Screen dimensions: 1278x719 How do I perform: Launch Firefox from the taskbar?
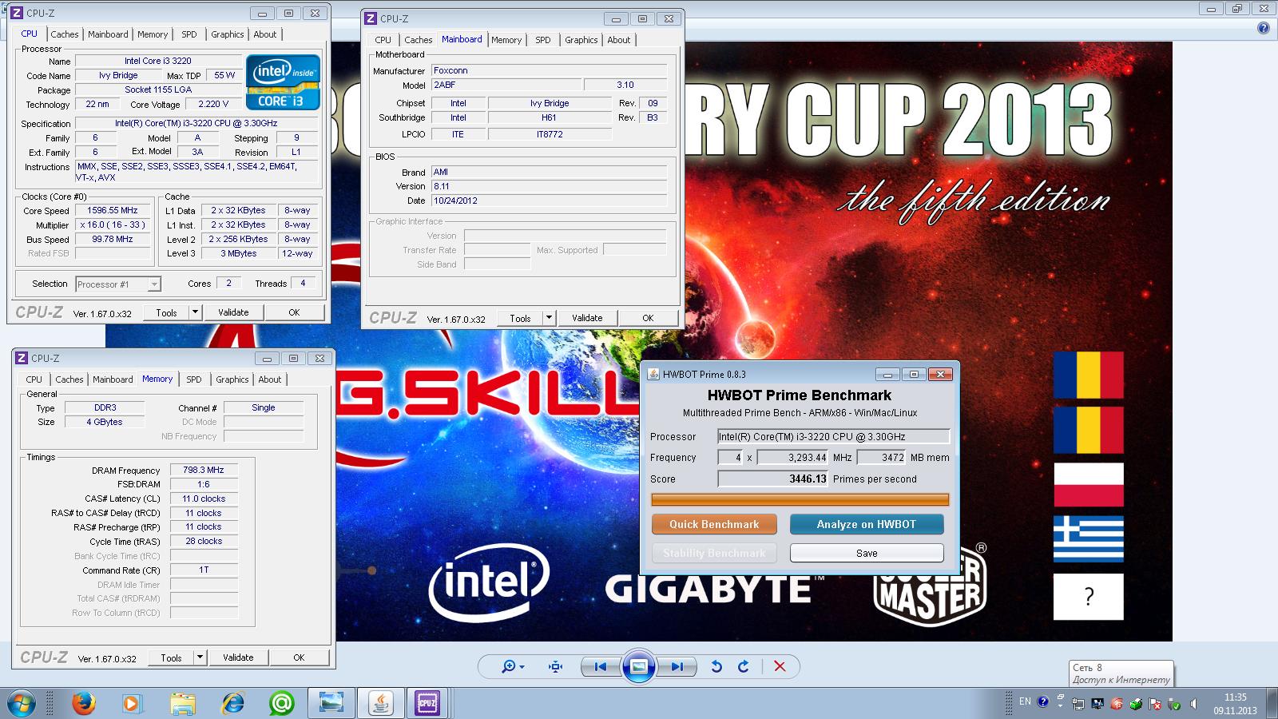83,703
